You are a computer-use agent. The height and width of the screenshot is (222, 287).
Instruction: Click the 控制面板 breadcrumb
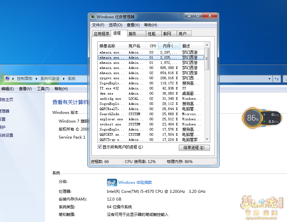pyautogui.click(x=25, y=79)
